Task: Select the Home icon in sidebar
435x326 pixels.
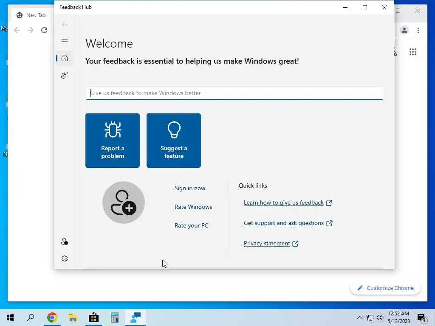Action: (65, 58)
